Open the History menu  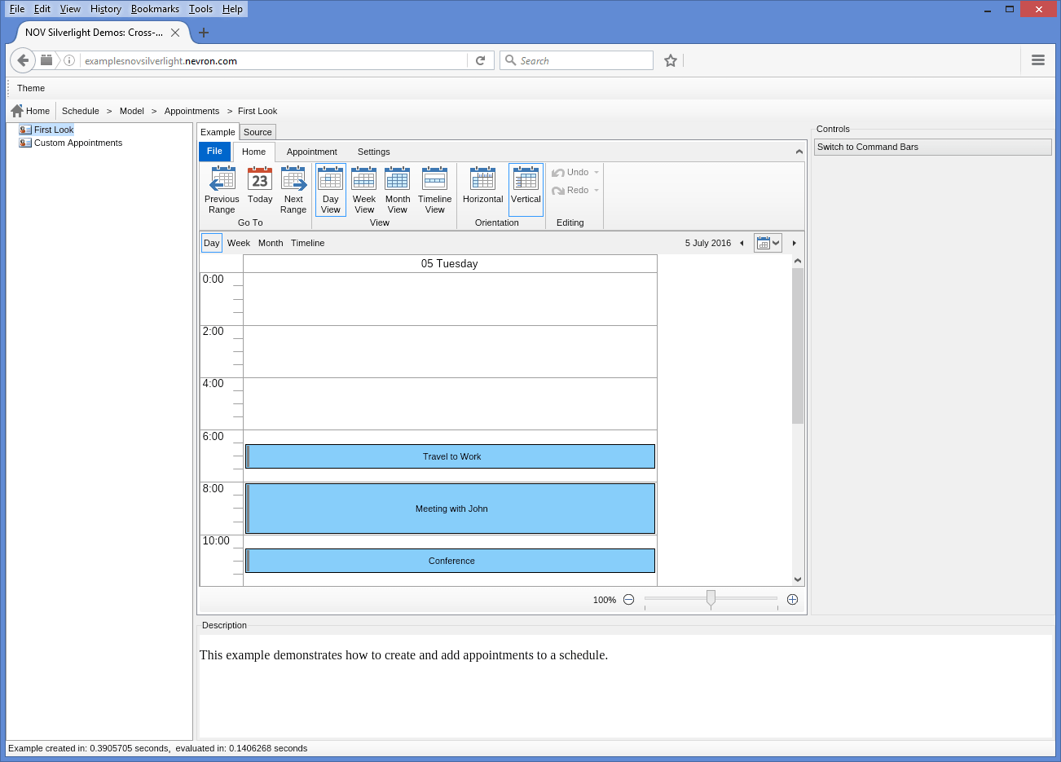(x=106, y=9)
